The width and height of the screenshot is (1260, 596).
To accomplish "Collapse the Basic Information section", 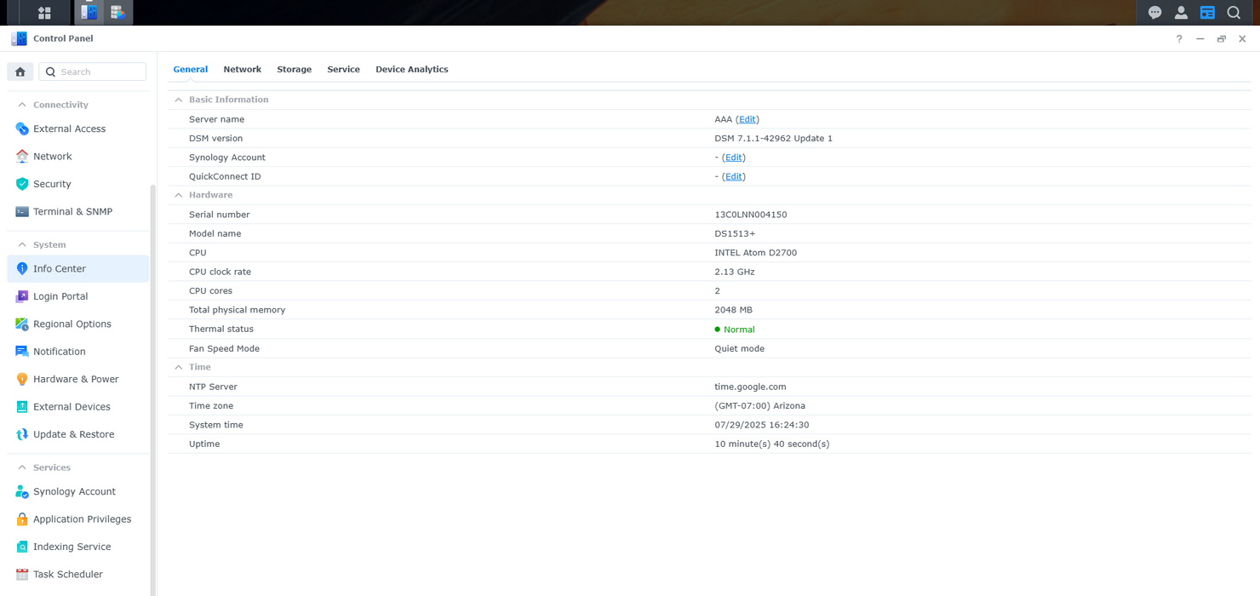I will 178,100.
